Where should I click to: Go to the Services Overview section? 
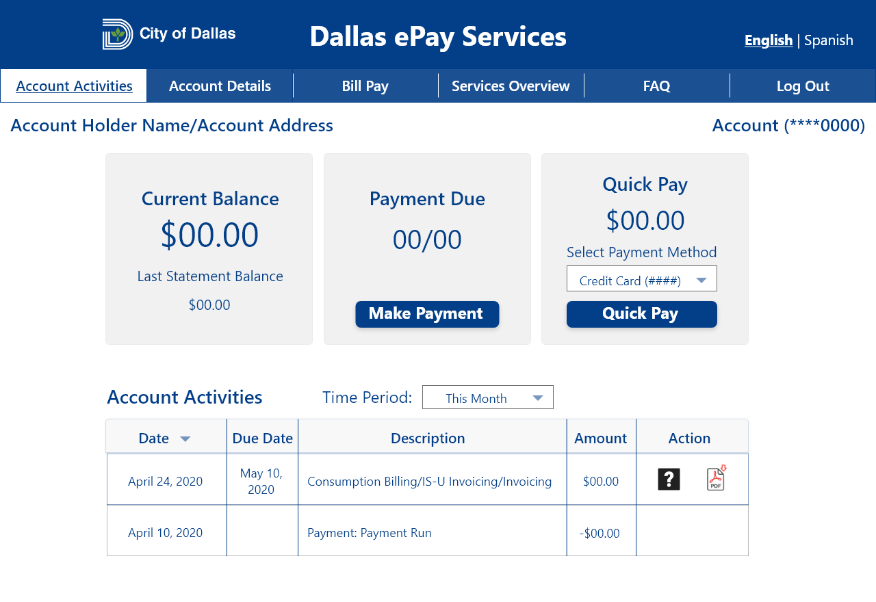[x=511, y=86]
